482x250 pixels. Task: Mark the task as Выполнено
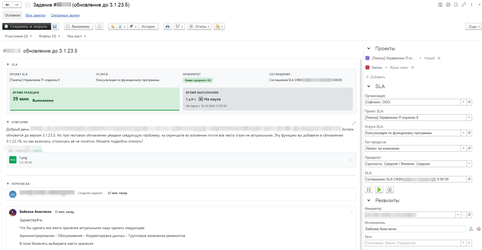tap(78, 26)
